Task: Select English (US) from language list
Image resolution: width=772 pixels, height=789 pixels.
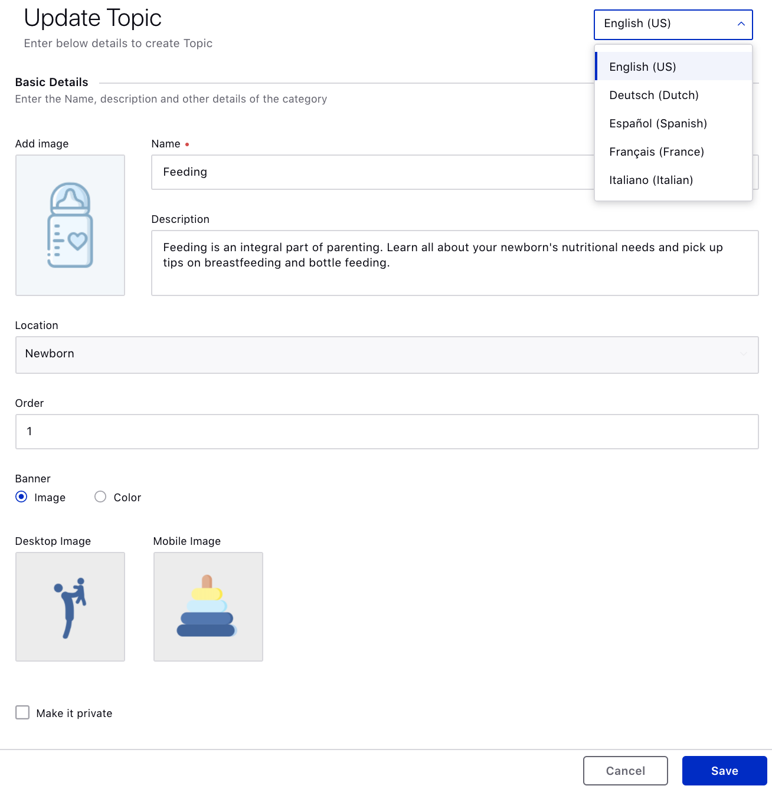Action: [673, 67]
